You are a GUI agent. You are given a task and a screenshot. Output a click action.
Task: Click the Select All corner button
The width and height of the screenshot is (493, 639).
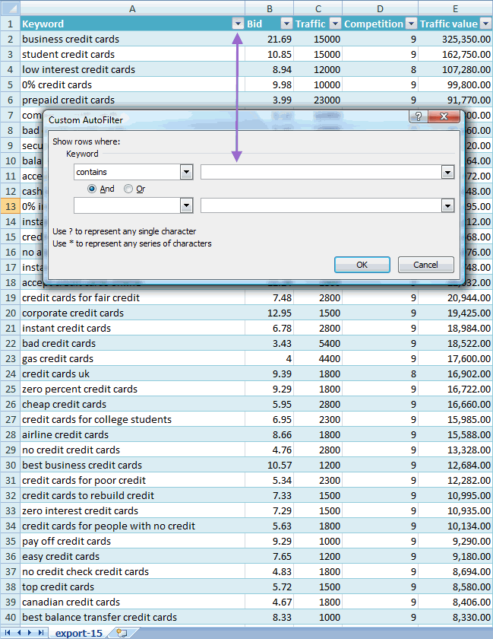[10, 8]
